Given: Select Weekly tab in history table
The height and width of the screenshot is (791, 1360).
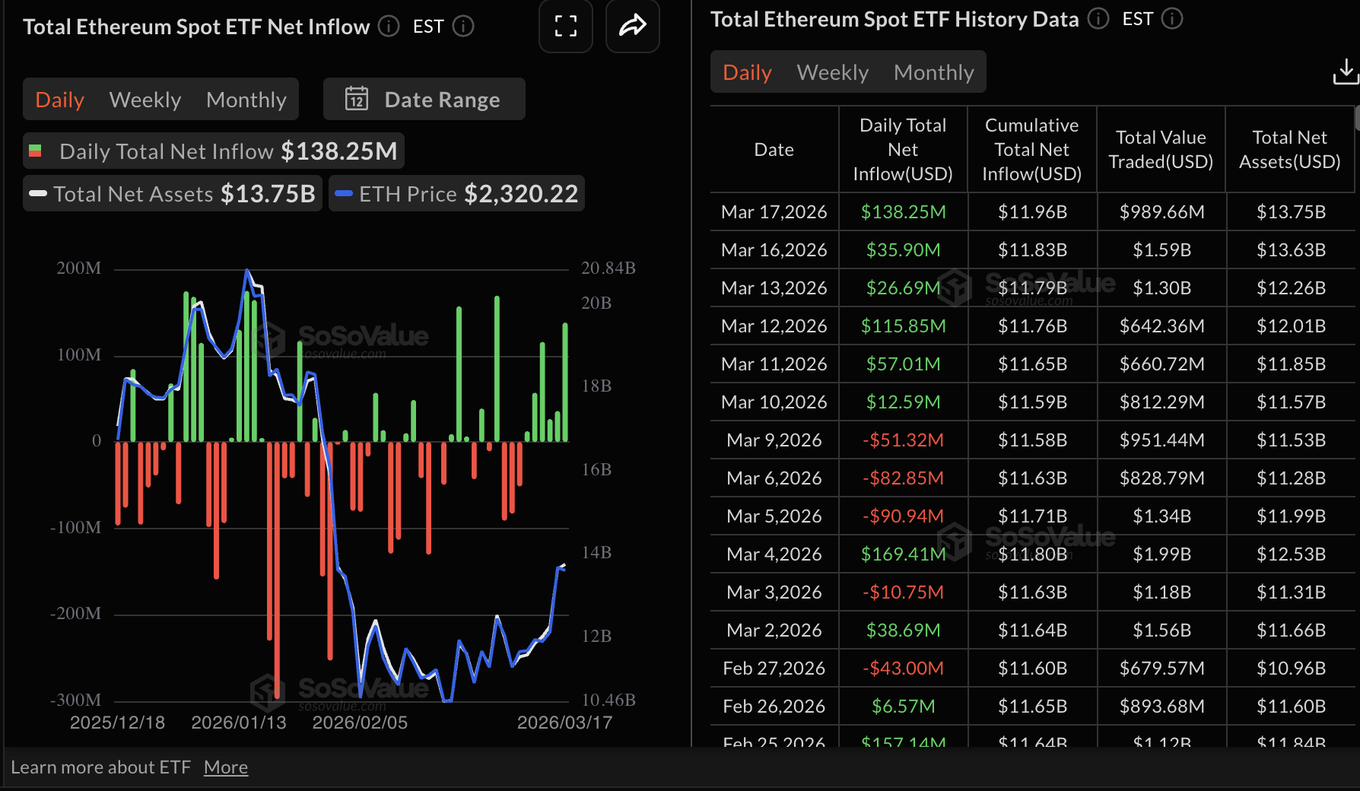Looking at the screenshot, I should (832, 72).
